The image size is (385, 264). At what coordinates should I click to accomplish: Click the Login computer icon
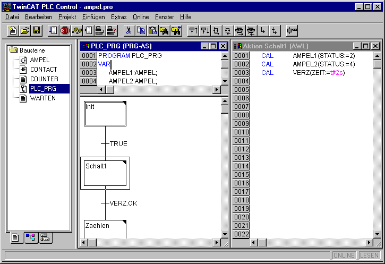click(99, 31)
